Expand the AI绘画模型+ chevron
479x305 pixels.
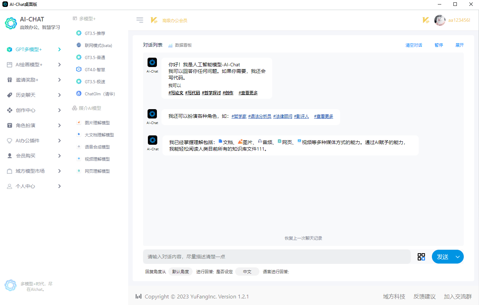[x=60, y=65]
